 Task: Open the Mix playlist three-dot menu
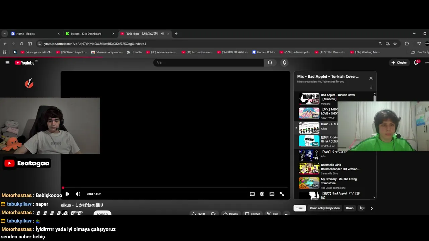(371, 87)
